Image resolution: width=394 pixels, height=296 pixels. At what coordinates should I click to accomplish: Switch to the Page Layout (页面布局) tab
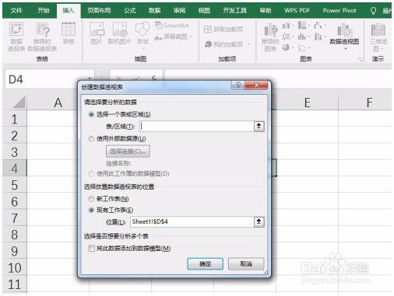99,11
